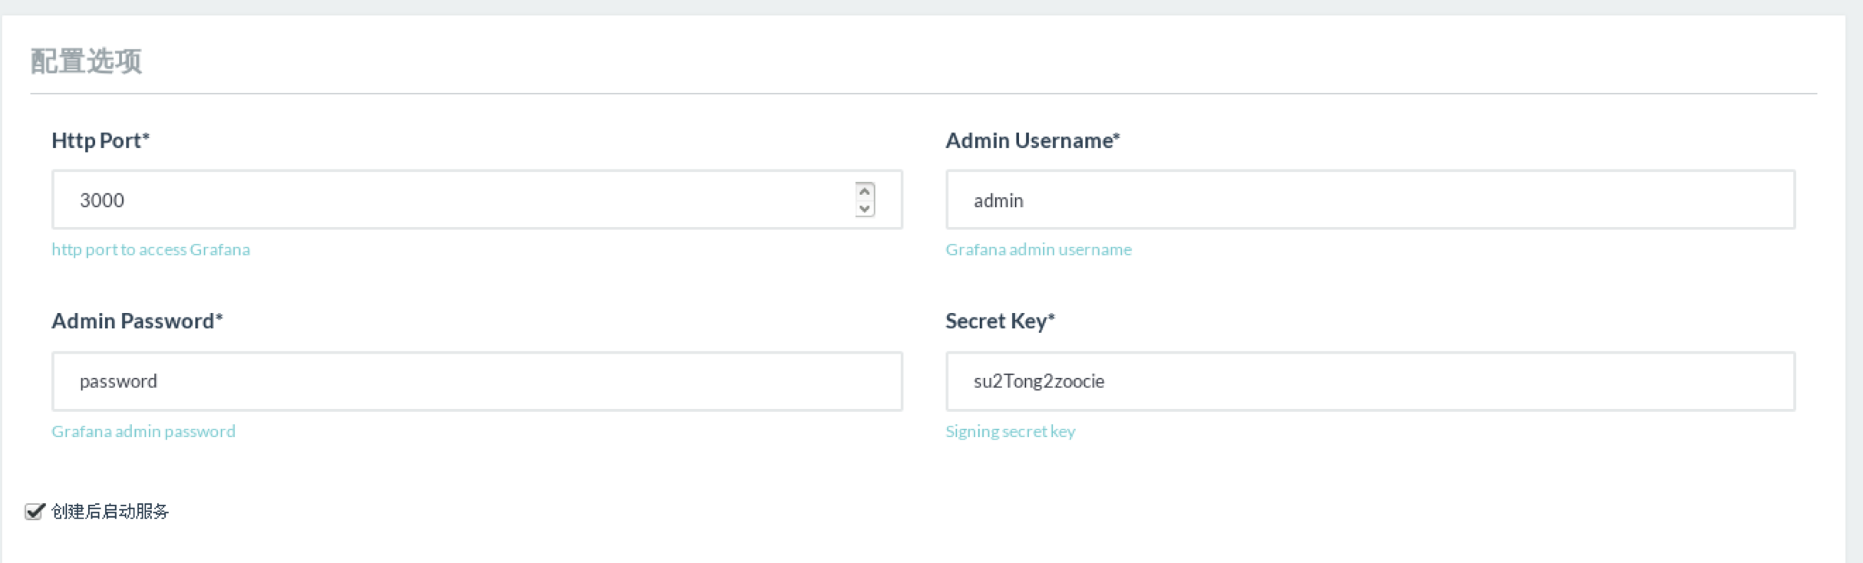Click the 'http port to access Grafana' hint
1863x563 pixels.
150,249
